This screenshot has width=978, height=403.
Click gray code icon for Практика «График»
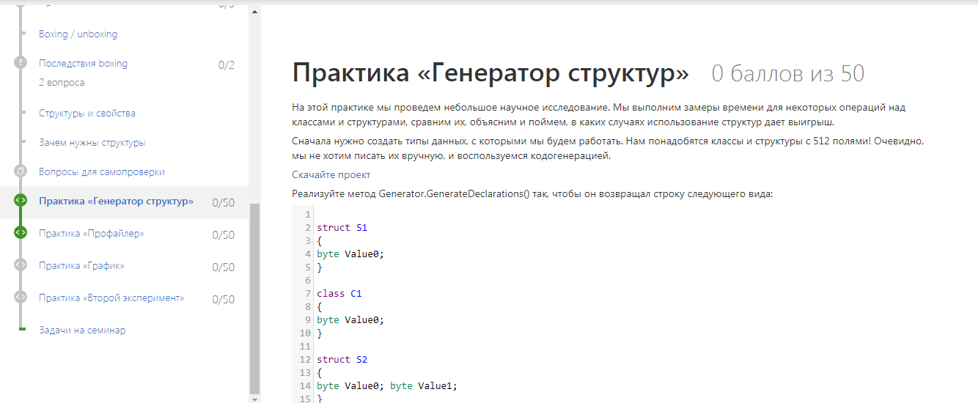coord(21,265)
